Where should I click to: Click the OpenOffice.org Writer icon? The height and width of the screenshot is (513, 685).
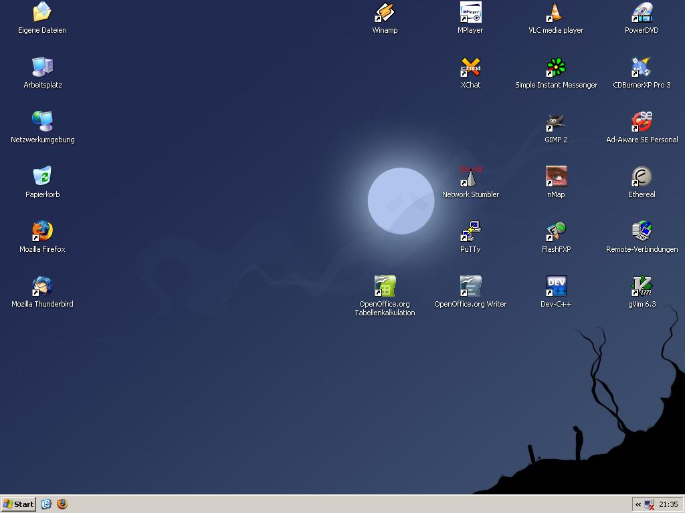[x=470, y=286]
